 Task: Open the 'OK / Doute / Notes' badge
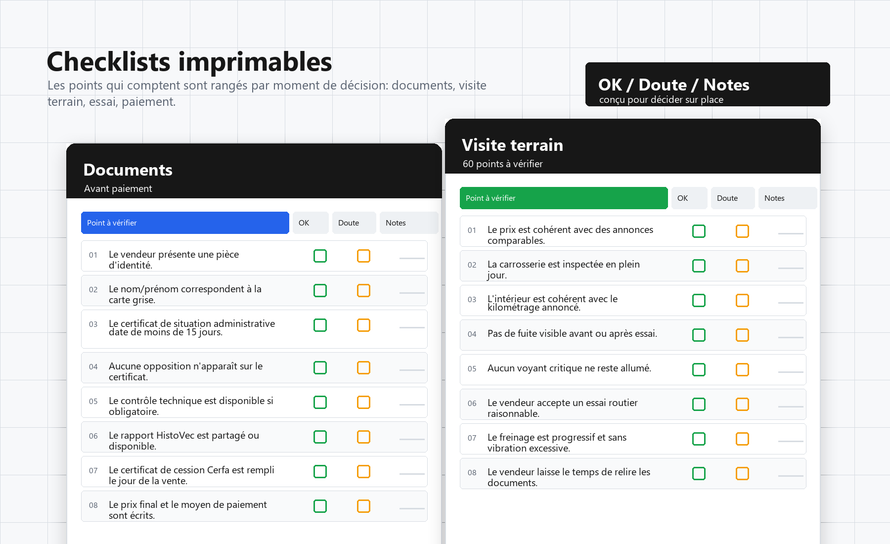pos(707,84)
